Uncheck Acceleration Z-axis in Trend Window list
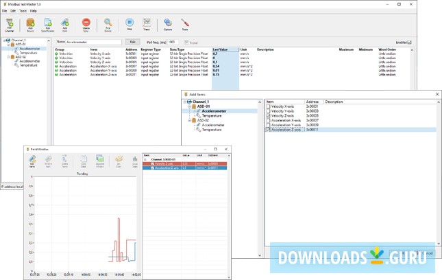 point(153,168)
